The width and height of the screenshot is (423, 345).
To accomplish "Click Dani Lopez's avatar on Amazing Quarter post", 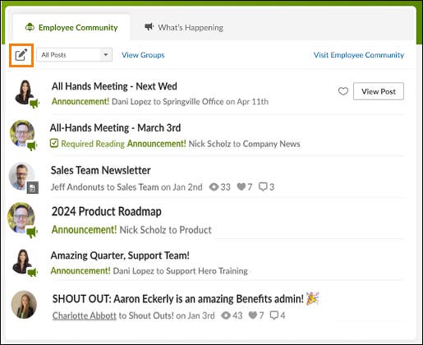I will pos(22,261).
